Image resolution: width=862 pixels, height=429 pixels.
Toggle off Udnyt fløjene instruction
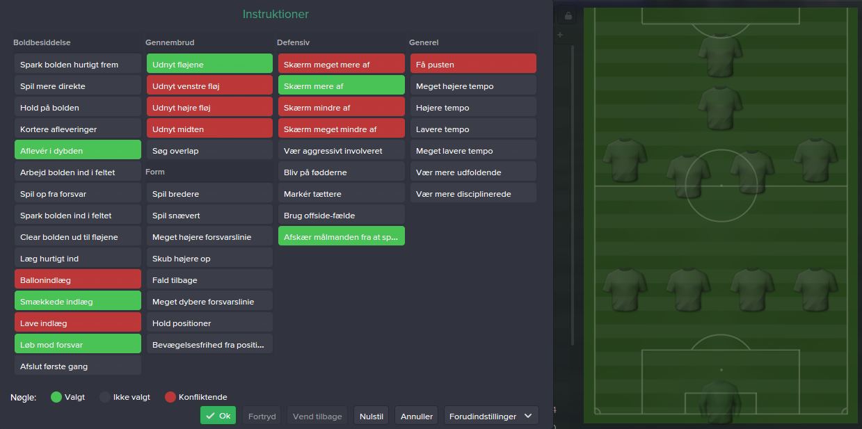pos(209,64)
